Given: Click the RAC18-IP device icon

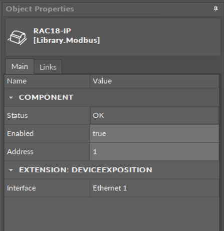Looking at the screenshot, I should pyautogui.click(x=17, y=38).
